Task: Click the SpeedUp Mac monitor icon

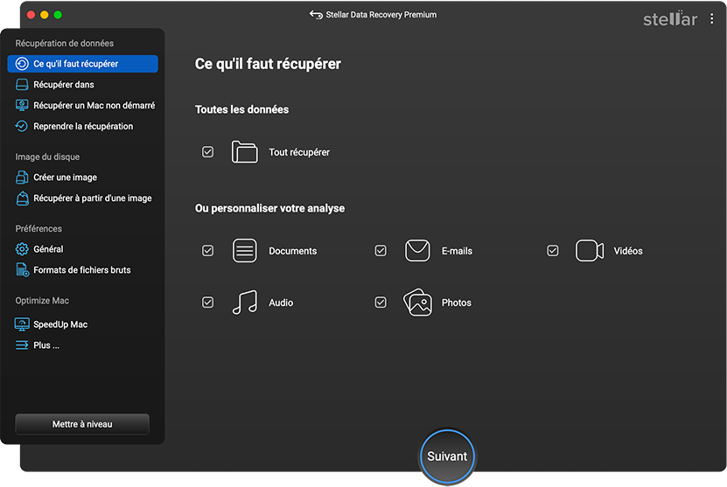Action: [22, 324]
